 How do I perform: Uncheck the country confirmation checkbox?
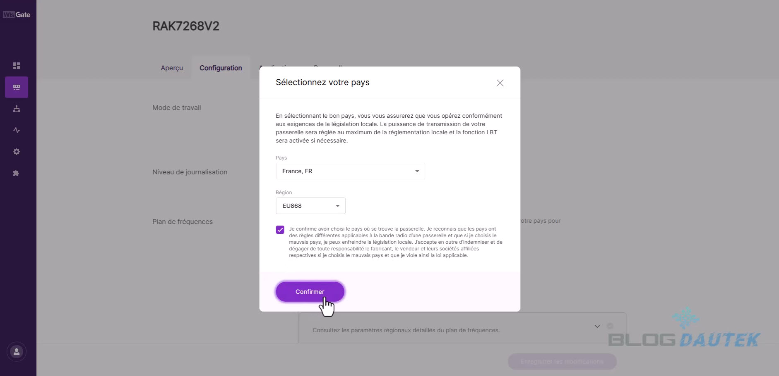click(280, 230)
